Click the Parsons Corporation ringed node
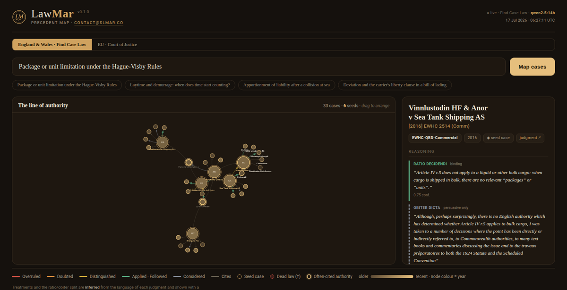Image resolution: width=567 pixels, height=290 pixels. (x=188, y=162)
